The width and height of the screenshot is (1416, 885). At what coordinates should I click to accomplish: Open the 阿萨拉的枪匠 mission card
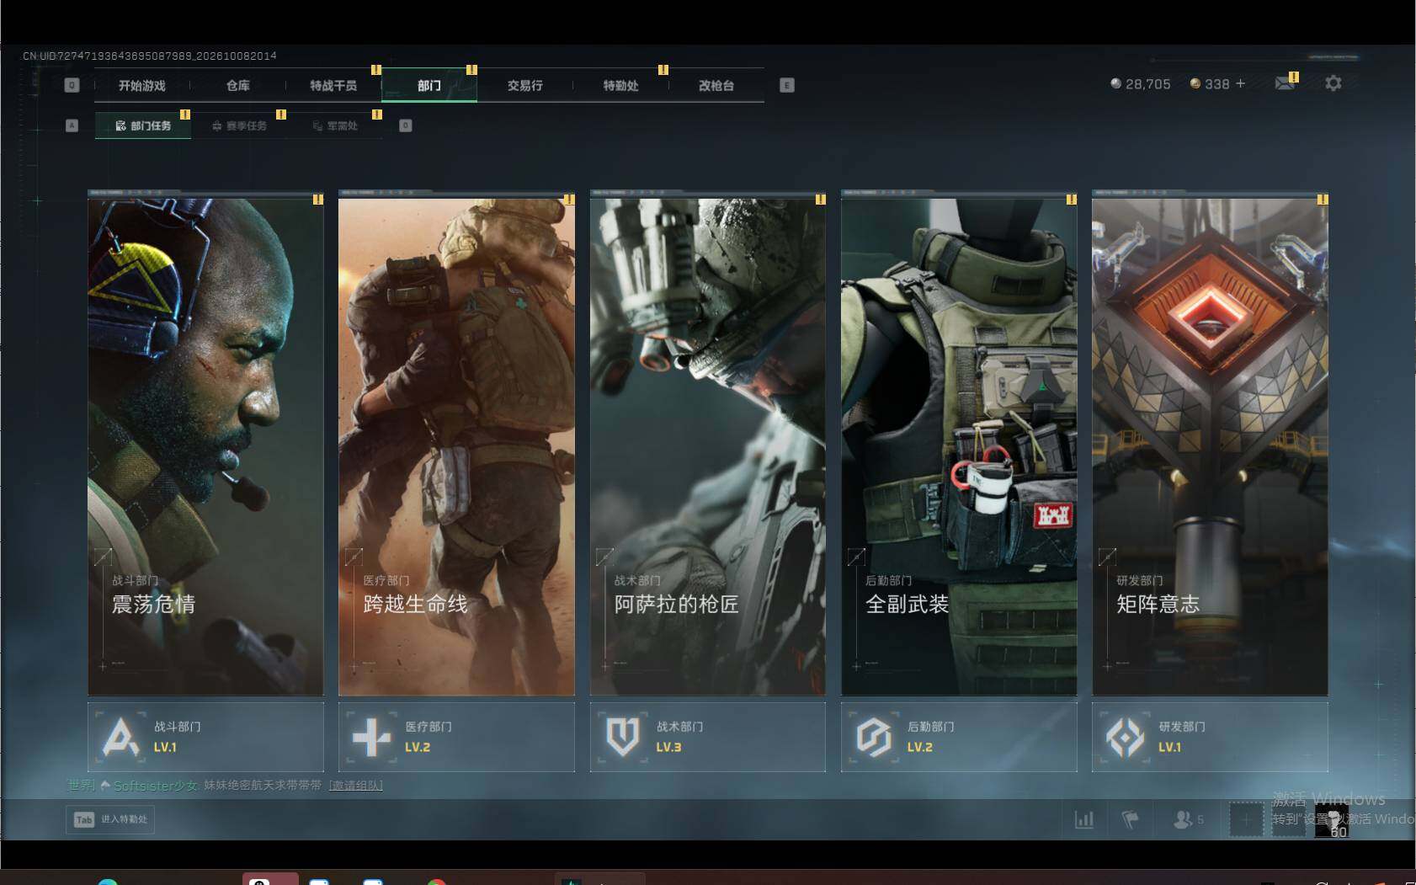(708, 446)
